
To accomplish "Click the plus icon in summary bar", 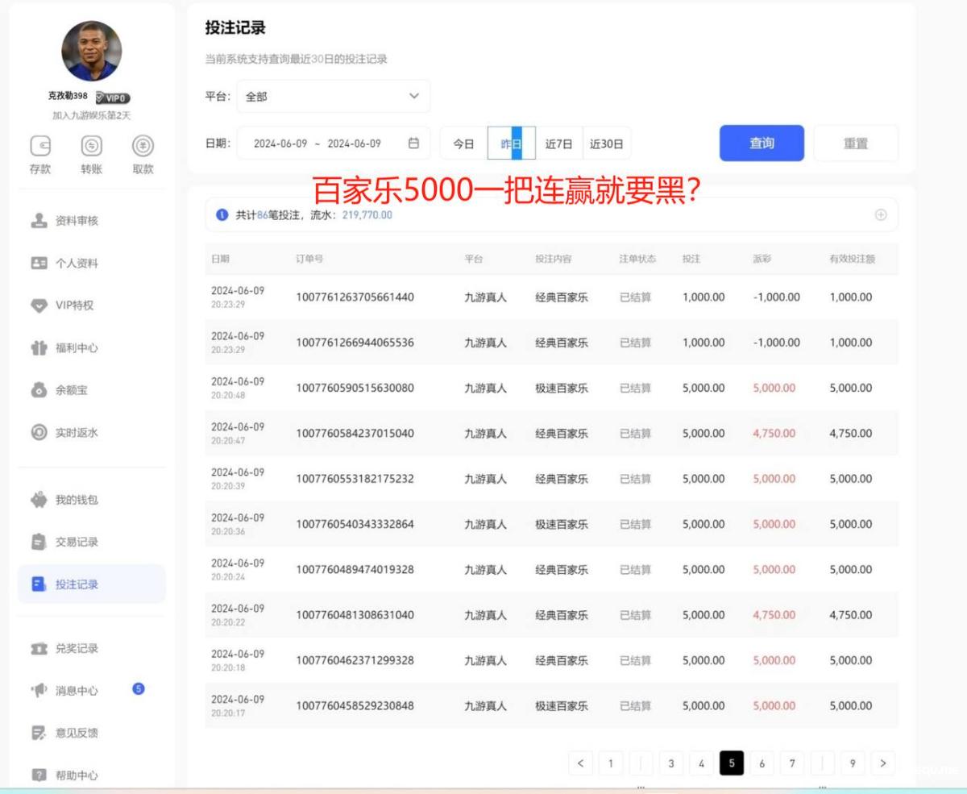I will 880,215.
